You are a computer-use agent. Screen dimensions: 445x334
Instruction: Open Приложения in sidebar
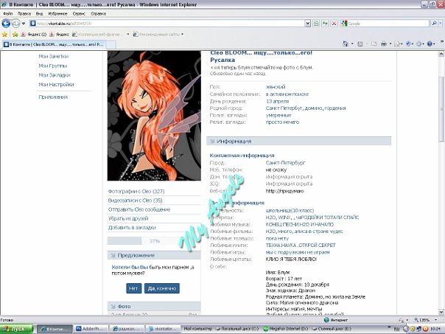53,97
